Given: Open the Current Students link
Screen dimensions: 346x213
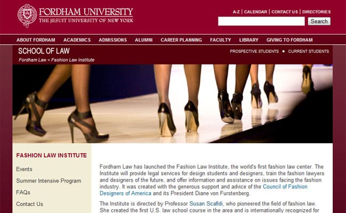Looking at the screenshot, I should (x=309, y=51).
